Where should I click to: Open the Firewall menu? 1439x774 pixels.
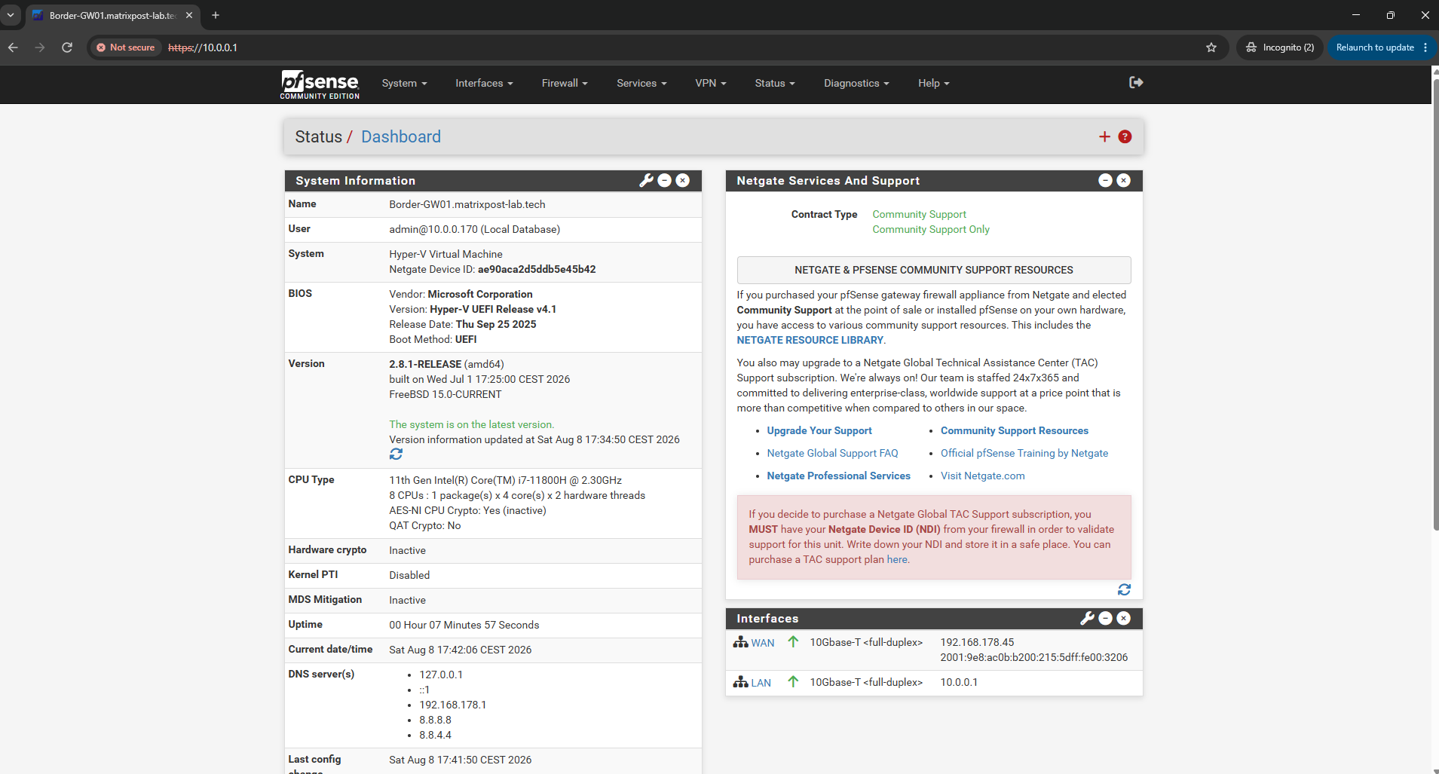[x=565, y=83]
